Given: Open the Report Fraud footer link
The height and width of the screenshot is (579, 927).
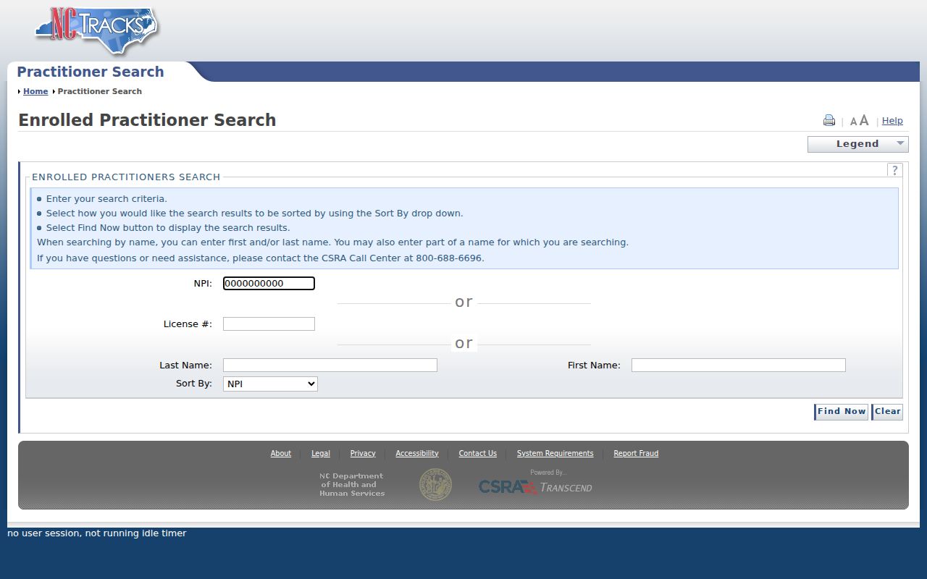Looking at the screenshot, I should tap(636, 454).
